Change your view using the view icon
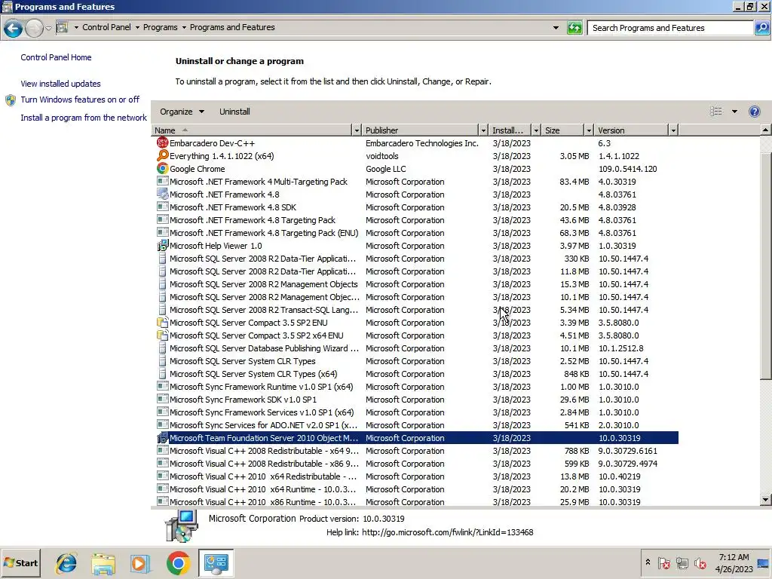This screenshot has width=772, height=579. click(716, 112)
